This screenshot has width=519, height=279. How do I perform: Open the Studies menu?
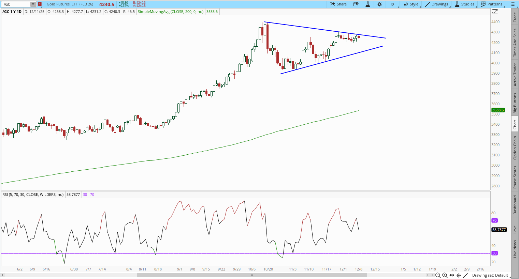[464, 4]
